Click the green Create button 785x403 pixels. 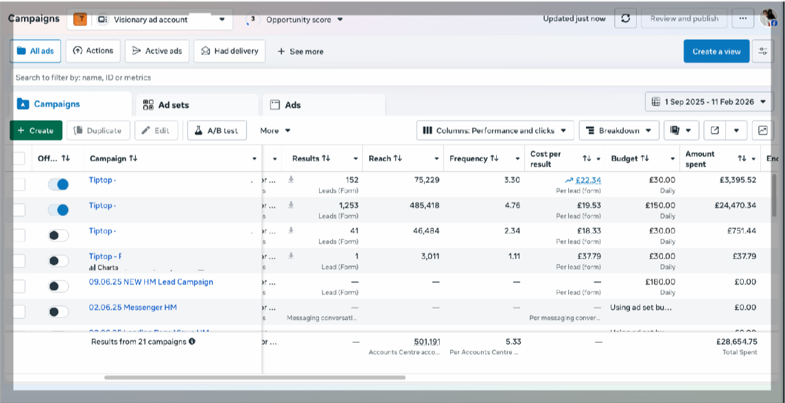point(36,130)
